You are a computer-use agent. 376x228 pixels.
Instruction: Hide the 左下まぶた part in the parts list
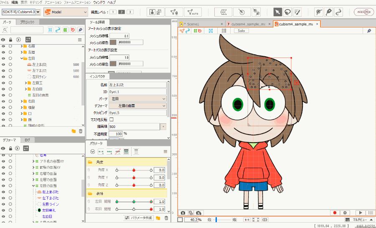coord(3,71)
